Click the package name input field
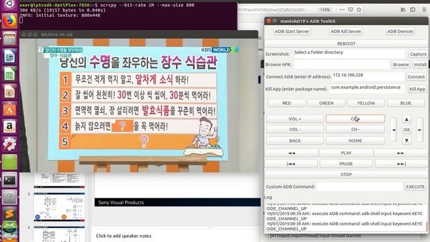This screenshot has height=242, width=430. 367,89
